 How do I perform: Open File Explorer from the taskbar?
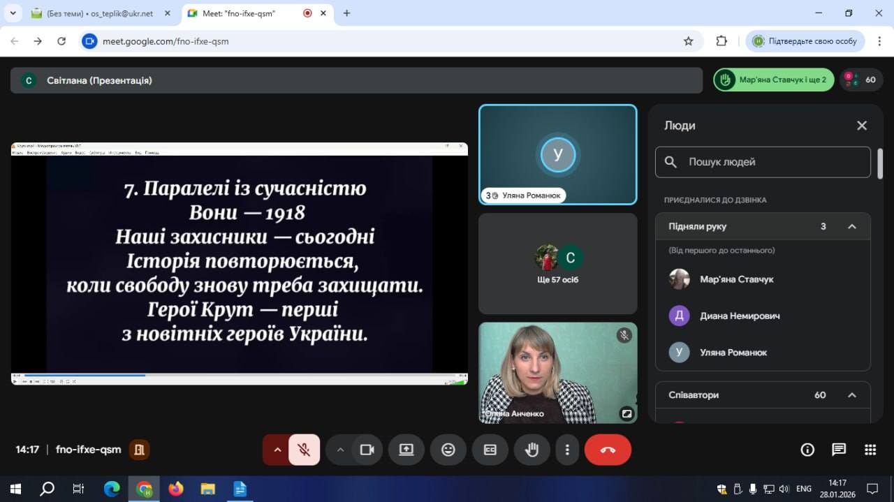coord(207,489)
